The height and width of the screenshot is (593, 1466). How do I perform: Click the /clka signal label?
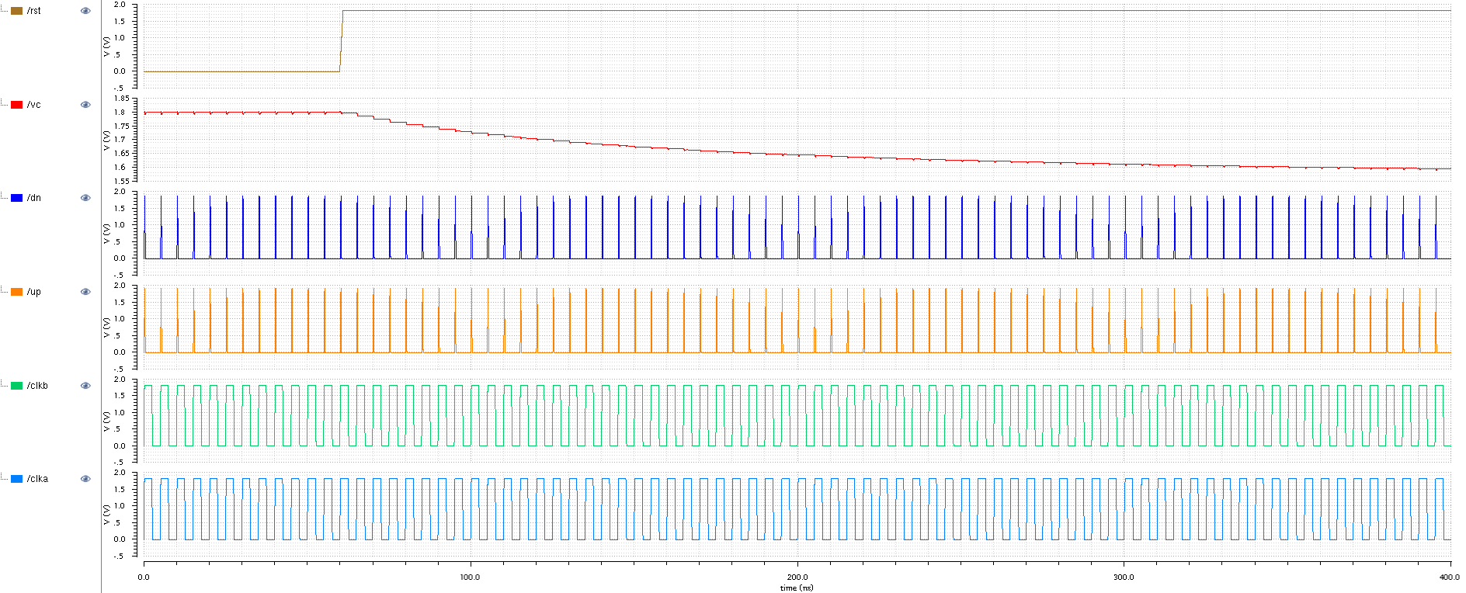point(37,479)
